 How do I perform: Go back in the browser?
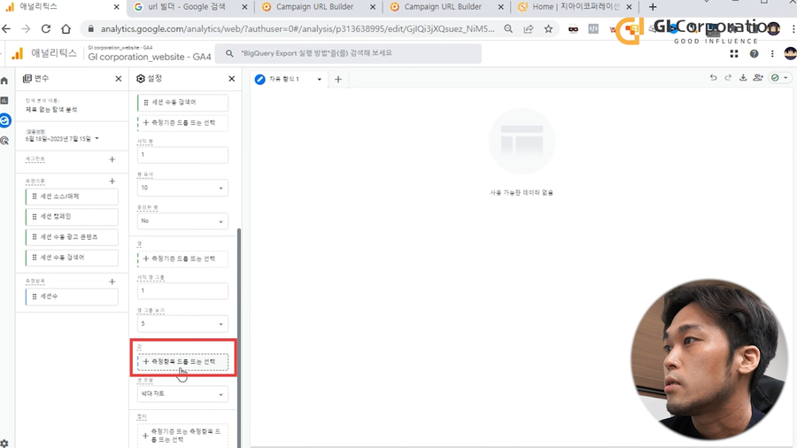(x=6, y=29)
